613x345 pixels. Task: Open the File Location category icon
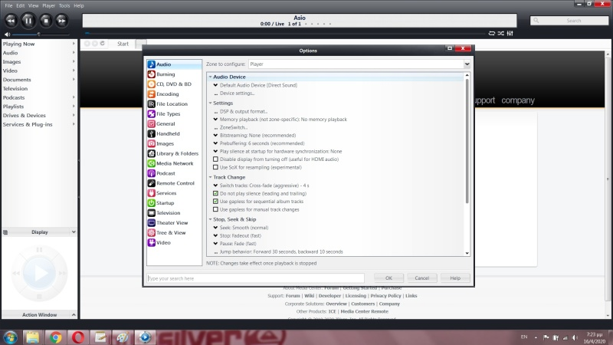click(x=151, y=103)
